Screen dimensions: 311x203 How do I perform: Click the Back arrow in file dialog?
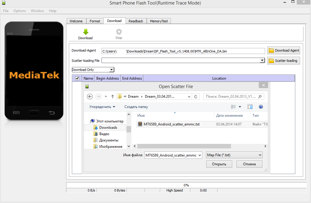click(x=90, y=97)
